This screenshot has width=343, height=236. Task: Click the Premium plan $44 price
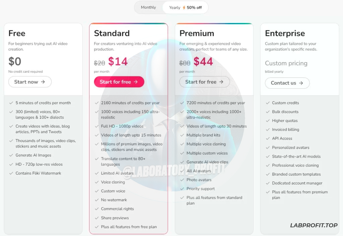coord(203,62)
